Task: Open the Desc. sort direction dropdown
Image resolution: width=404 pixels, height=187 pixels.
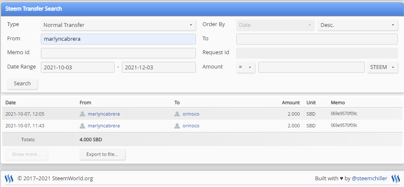Action: (x=357, y=25)
